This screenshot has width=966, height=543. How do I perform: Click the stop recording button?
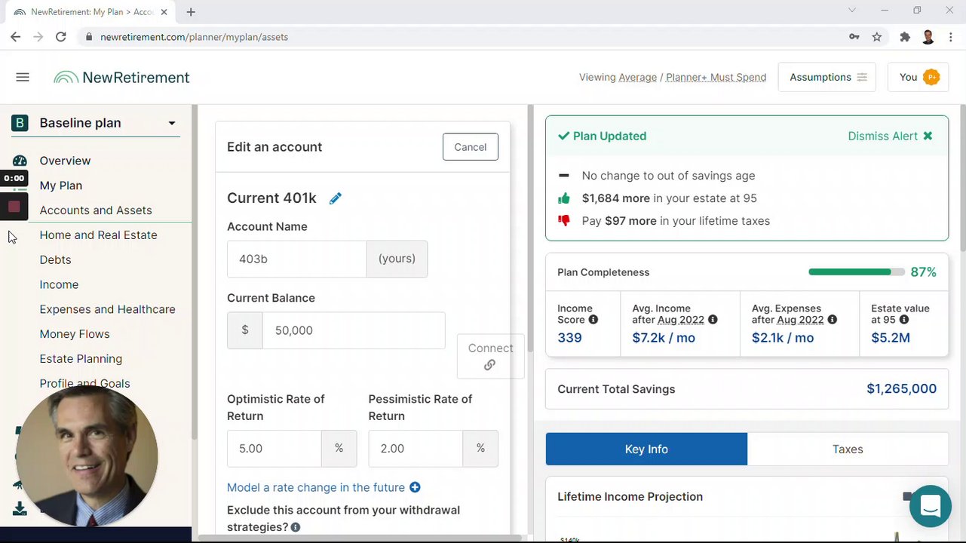pyautogui.click(x=14, y=206)
